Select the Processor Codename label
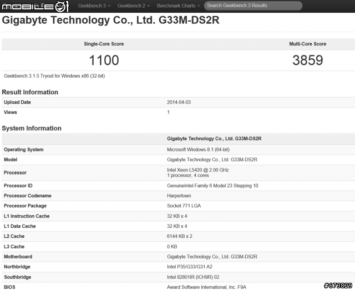The width and height of the screenshot is (355, 290). 27,196
